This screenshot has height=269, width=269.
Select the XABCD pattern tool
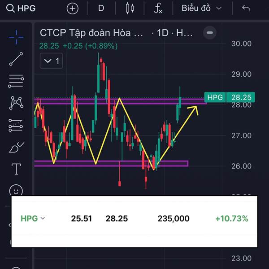[16, 103]
